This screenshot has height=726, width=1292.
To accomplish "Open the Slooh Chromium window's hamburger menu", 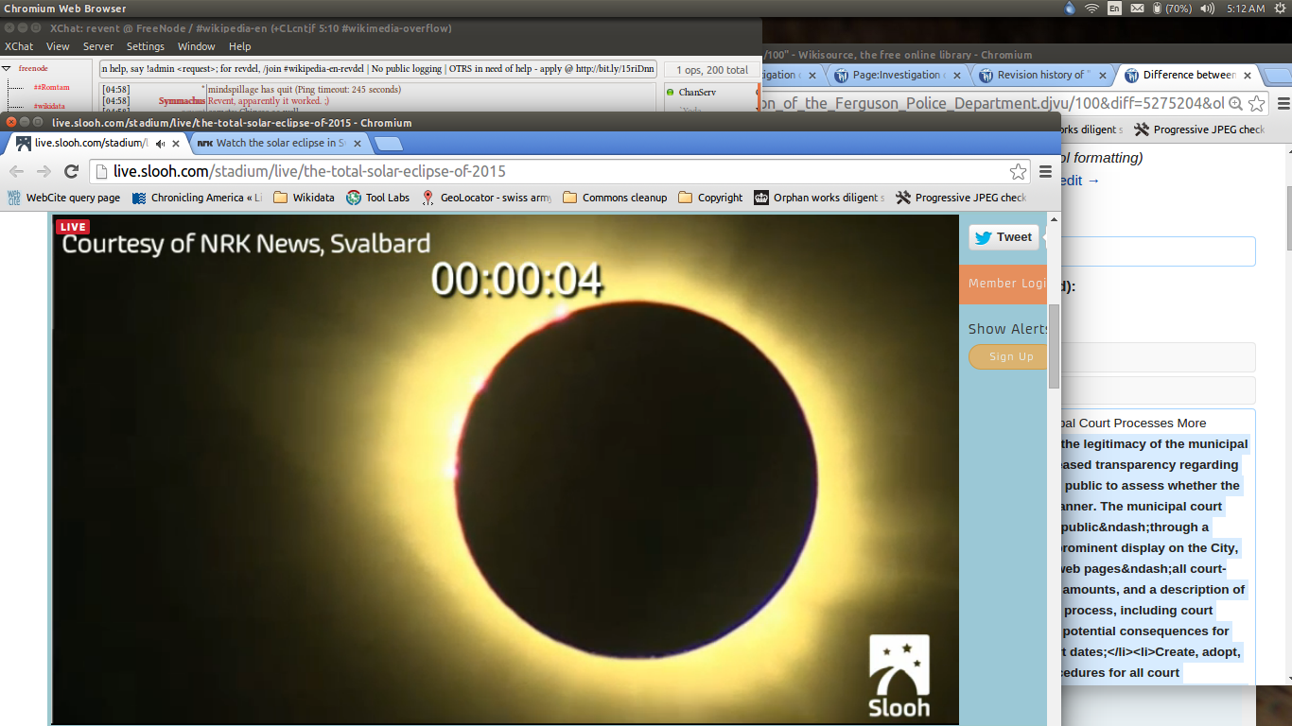I will click(1045, 171).
